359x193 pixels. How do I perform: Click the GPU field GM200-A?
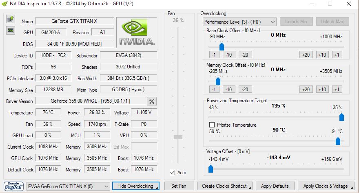(x=51, y=33)
